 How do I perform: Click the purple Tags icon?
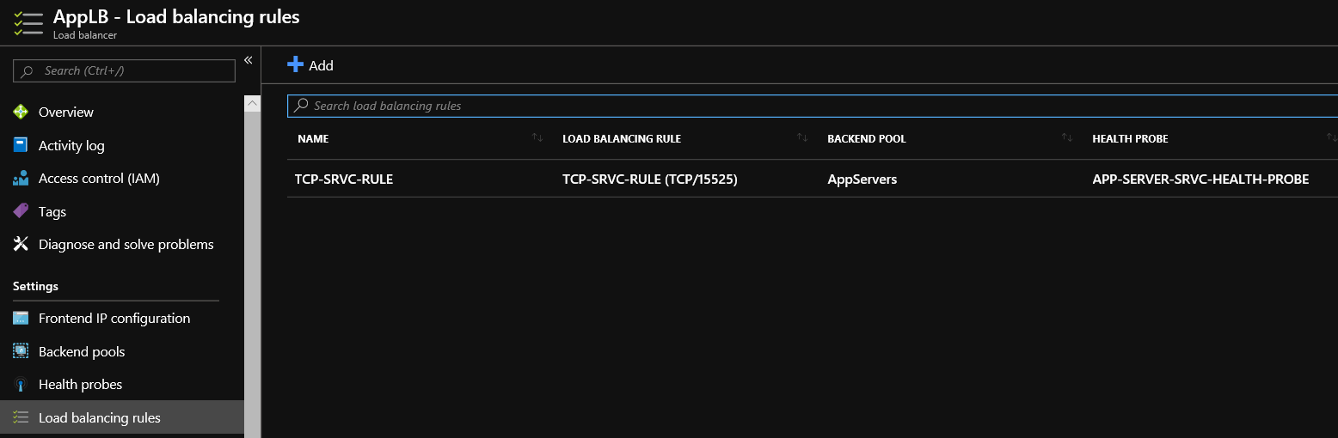[x=21, y=211]
